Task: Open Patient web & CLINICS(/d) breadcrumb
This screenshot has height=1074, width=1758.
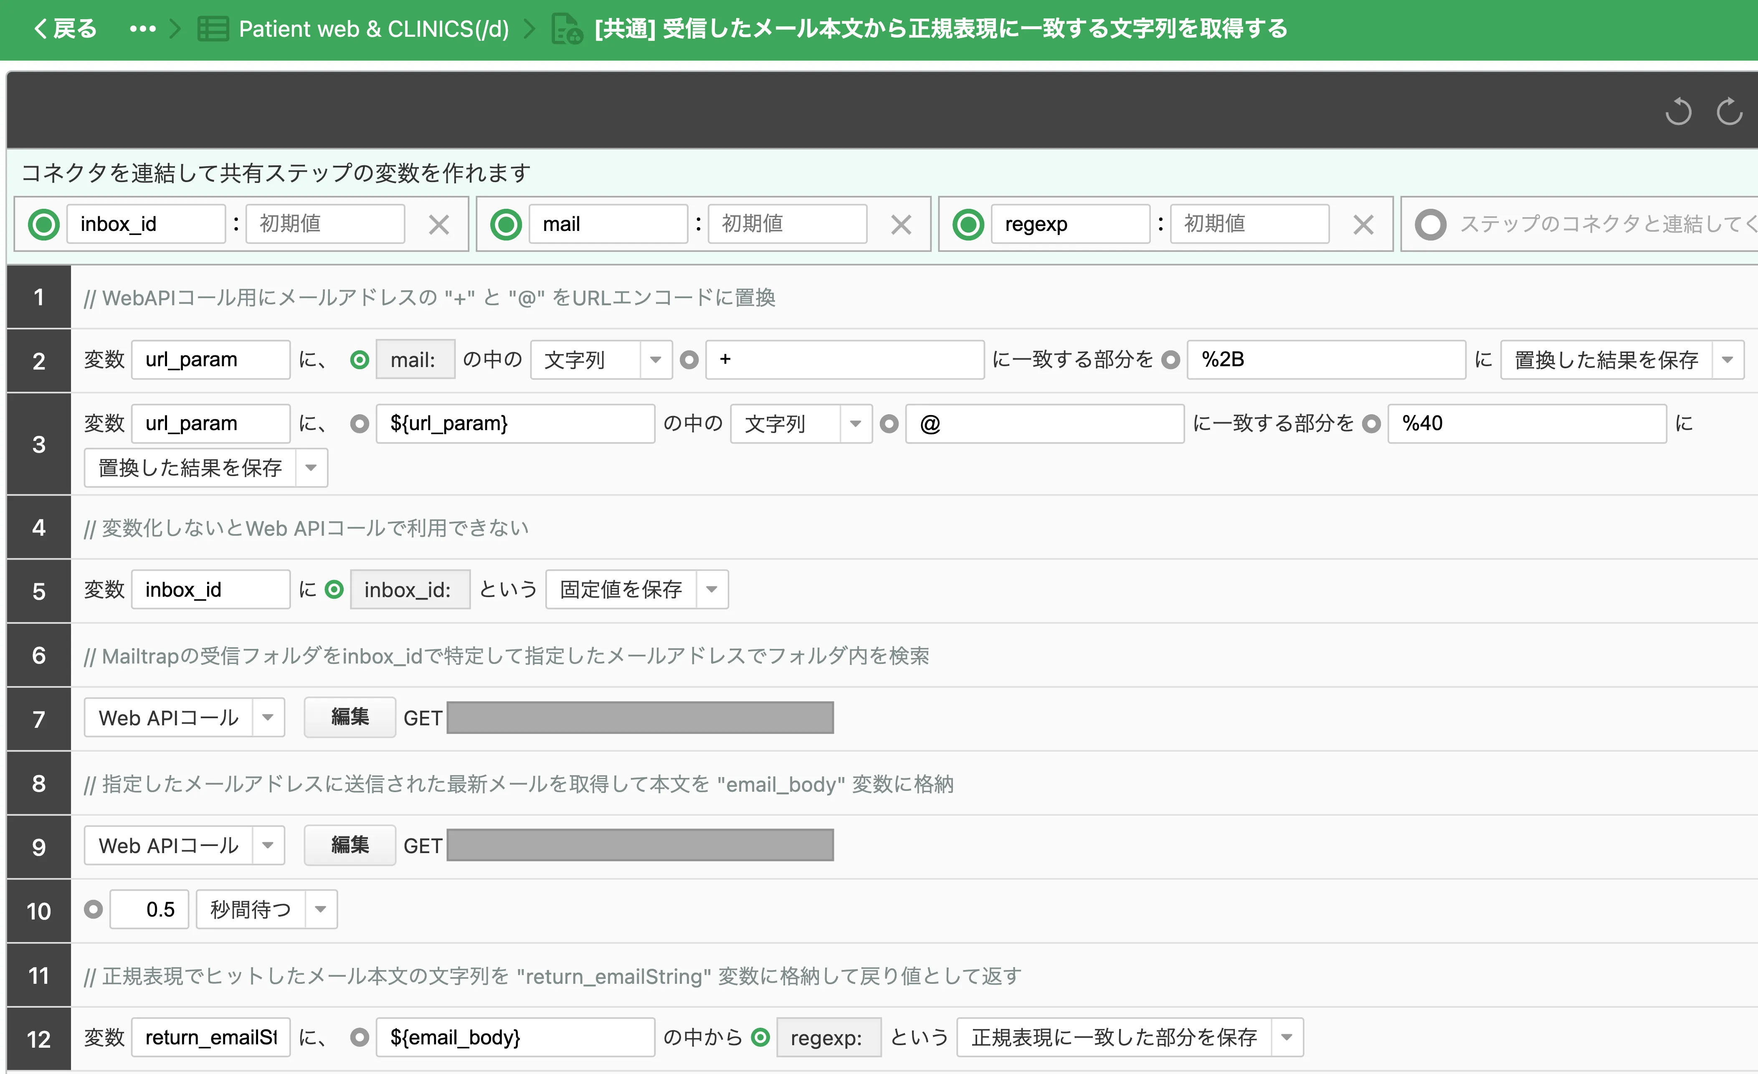Action: click(373, 28)
